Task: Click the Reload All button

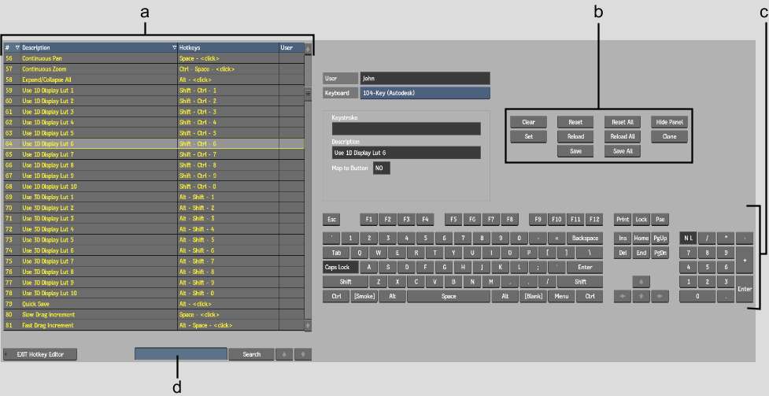Action: [x=623, y=137]
